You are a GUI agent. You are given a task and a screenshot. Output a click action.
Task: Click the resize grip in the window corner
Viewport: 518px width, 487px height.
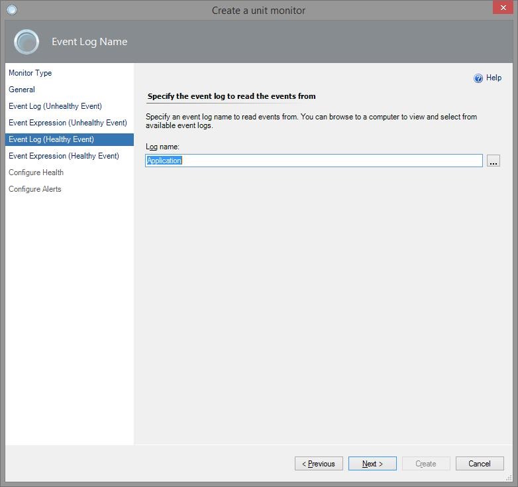pos(509,478)
